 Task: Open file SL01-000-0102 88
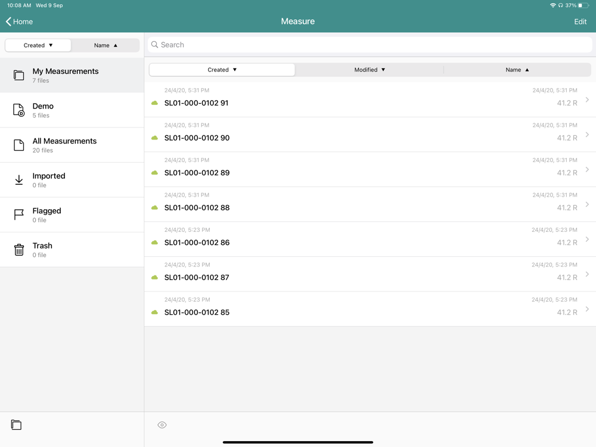click(370, 204)
